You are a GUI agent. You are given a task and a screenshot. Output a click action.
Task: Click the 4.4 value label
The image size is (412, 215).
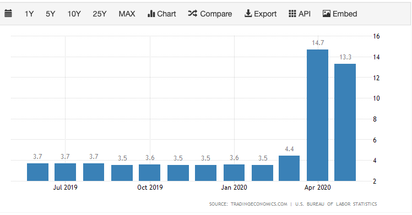click(289, 149)
